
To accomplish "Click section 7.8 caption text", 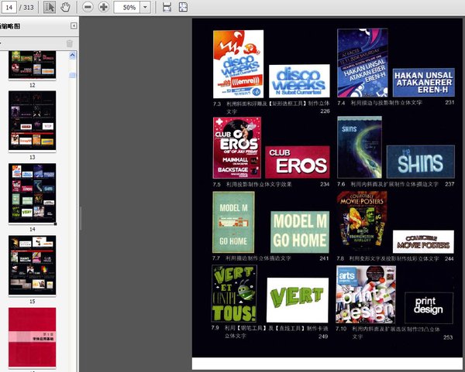I will click(394, 258).
